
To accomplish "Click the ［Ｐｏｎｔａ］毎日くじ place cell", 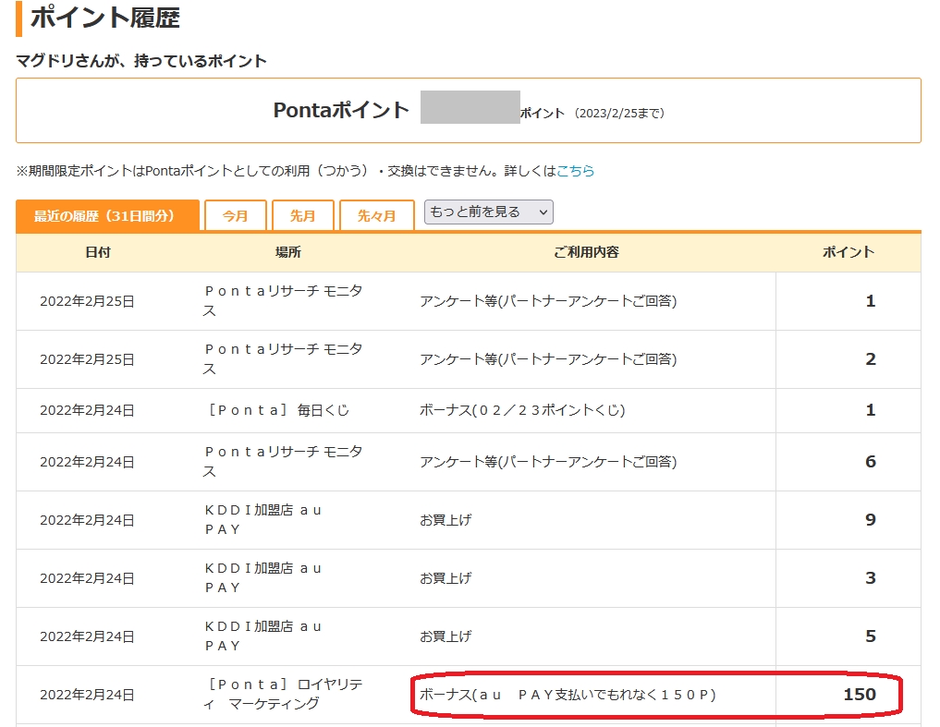I will click(277, 410).
